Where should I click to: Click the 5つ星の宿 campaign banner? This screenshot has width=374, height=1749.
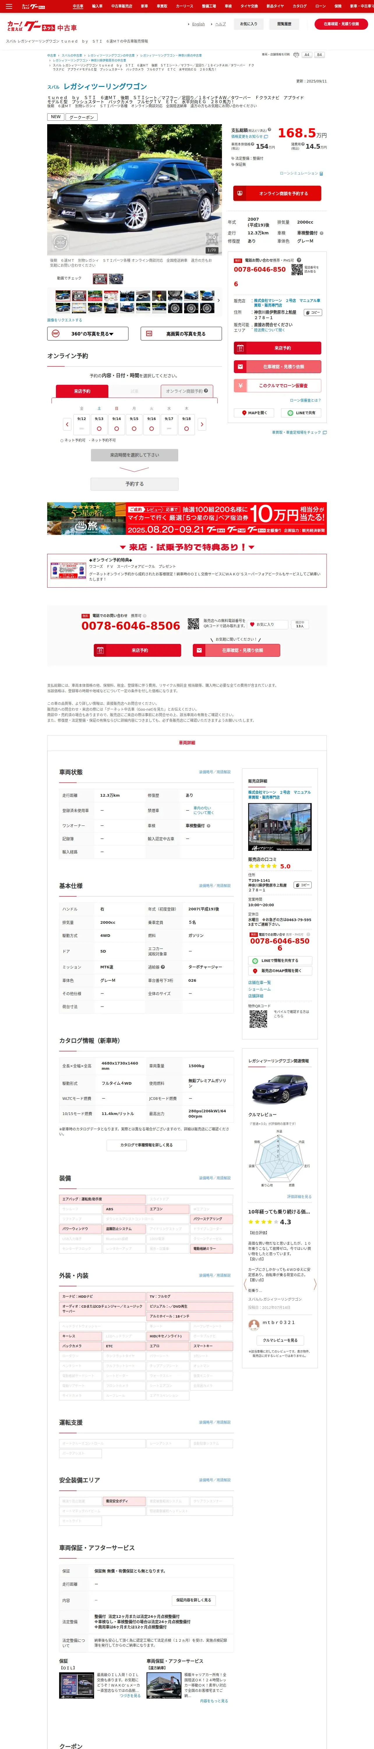[187, 519]
